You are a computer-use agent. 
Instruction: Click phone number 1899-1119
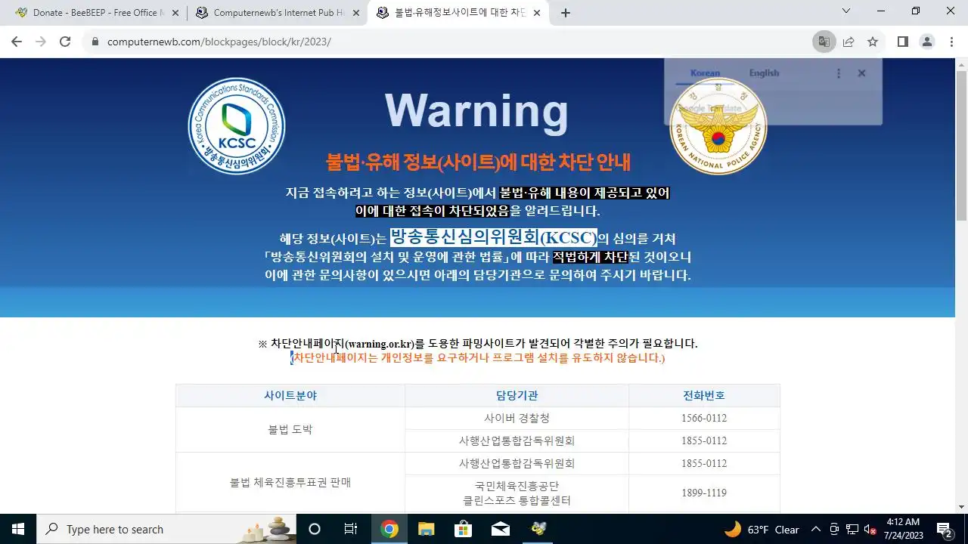pos(704,493)
